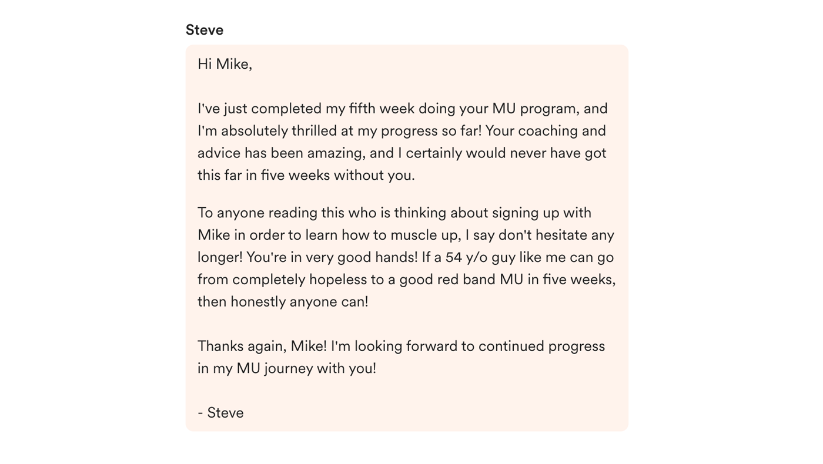Click the '- Steve' signature line
Screen dimensions: 823x464
[220, 413]
